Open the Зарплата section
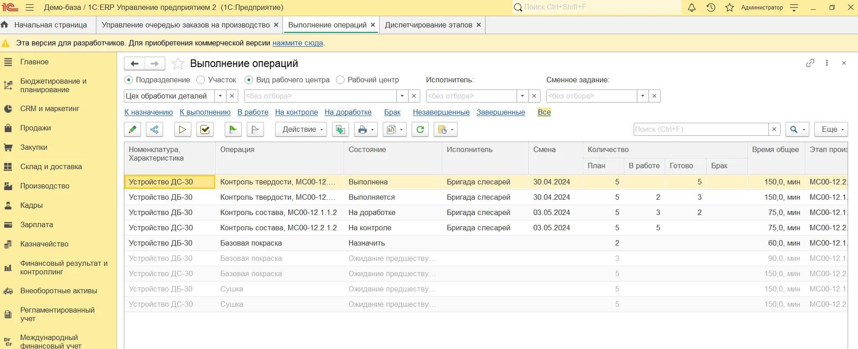 click(59, 225)
